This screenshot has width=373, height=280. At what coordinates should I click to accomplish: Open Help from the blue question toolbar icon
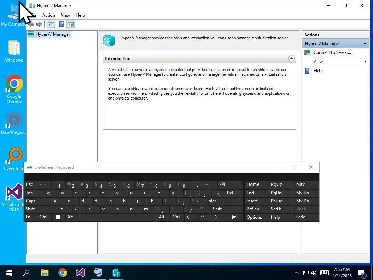(62, 24)
